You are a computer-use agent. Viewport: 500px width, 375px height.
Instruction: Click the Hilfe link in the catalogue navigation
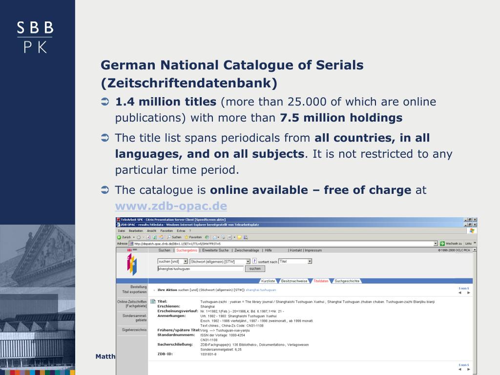pyautogui.click(x=268, y=250)
